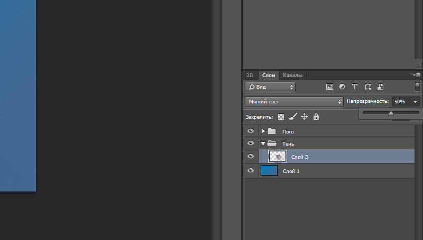
Task: Open the 3D panel tab
Action: tap(250, 75)
